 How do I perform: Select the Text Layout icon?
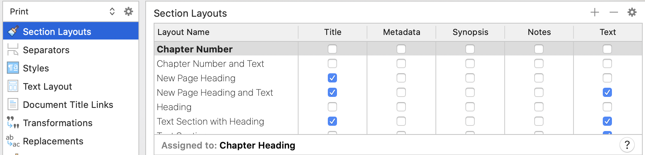click(13, 86)
